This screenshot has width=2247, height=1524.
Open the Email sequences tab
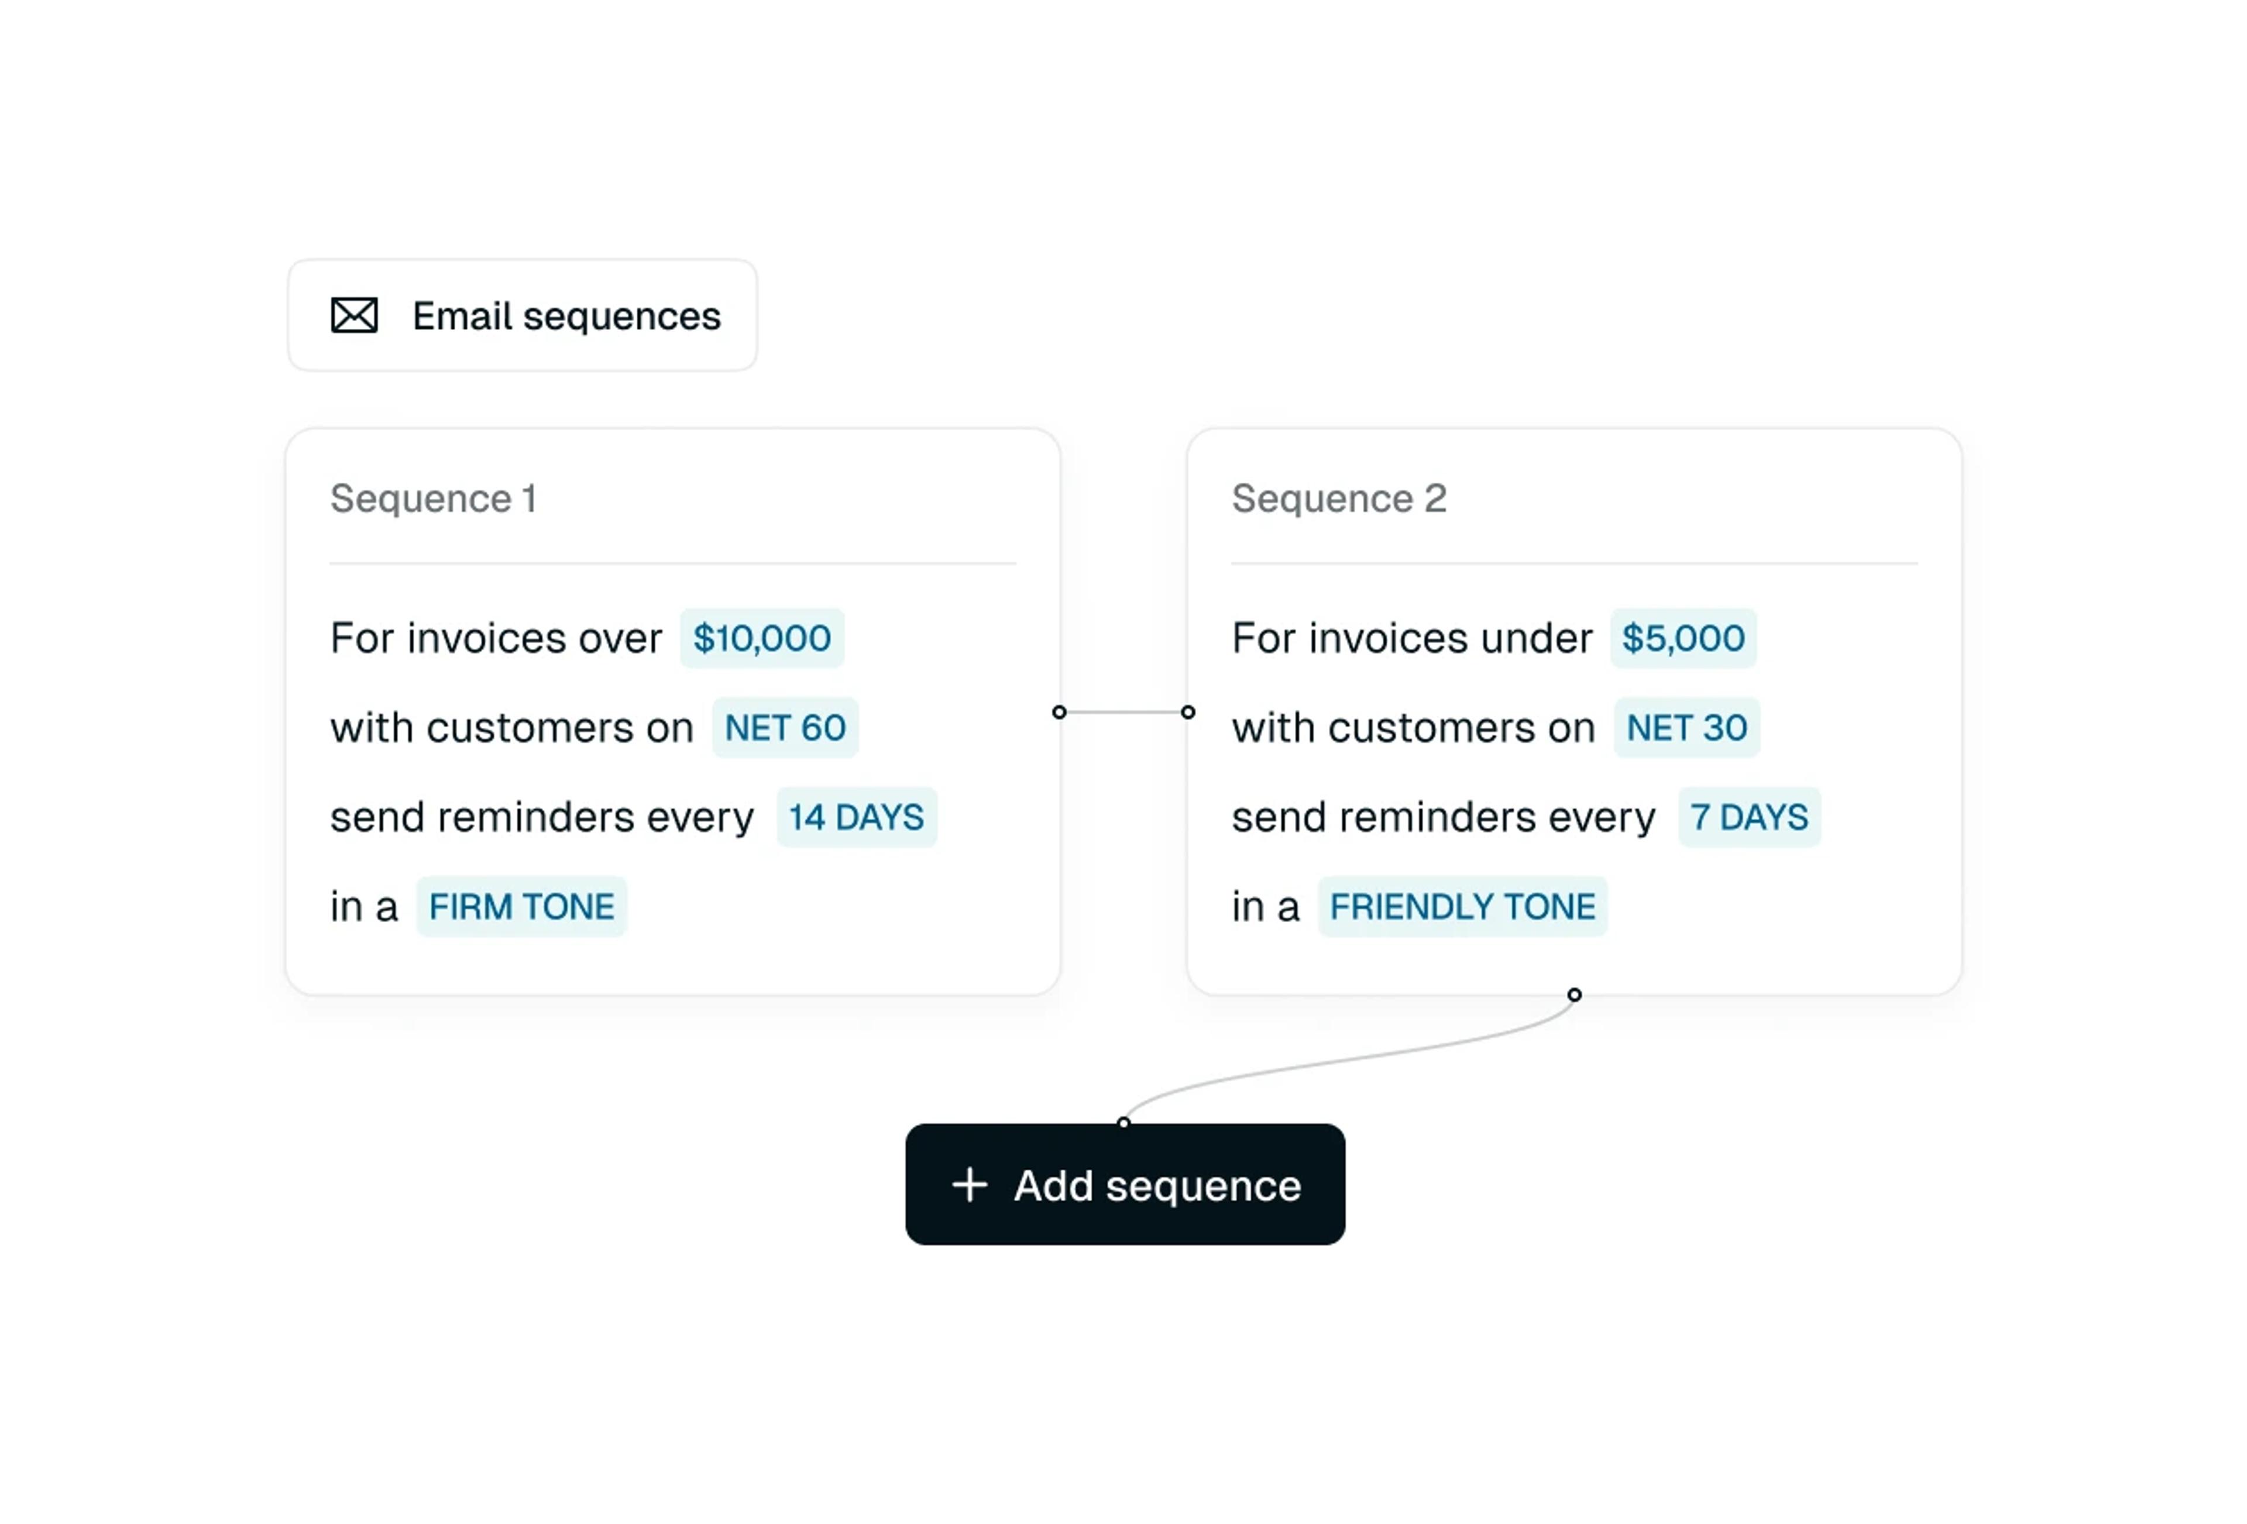point(522,315)
